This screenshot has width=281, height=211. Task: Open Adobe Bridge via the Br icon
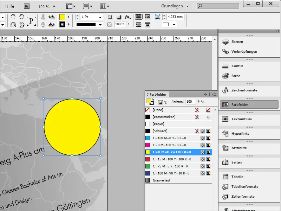(27, 6)
